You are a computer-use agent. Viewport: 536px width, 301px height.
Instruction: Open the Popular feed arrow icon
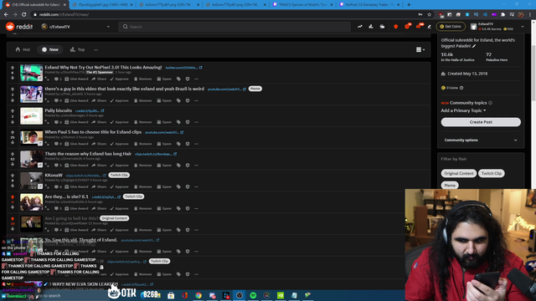tap(359, 27)
